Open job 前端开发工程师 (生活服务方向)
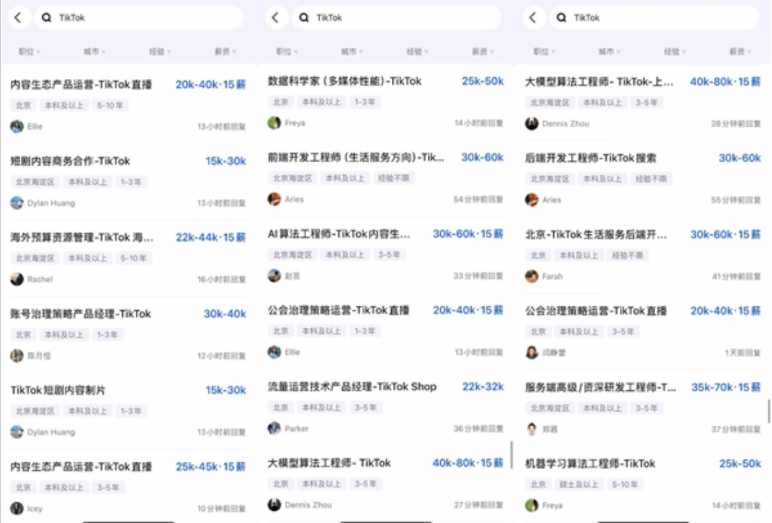Screen dimensions: 772x523 point(356,158)
